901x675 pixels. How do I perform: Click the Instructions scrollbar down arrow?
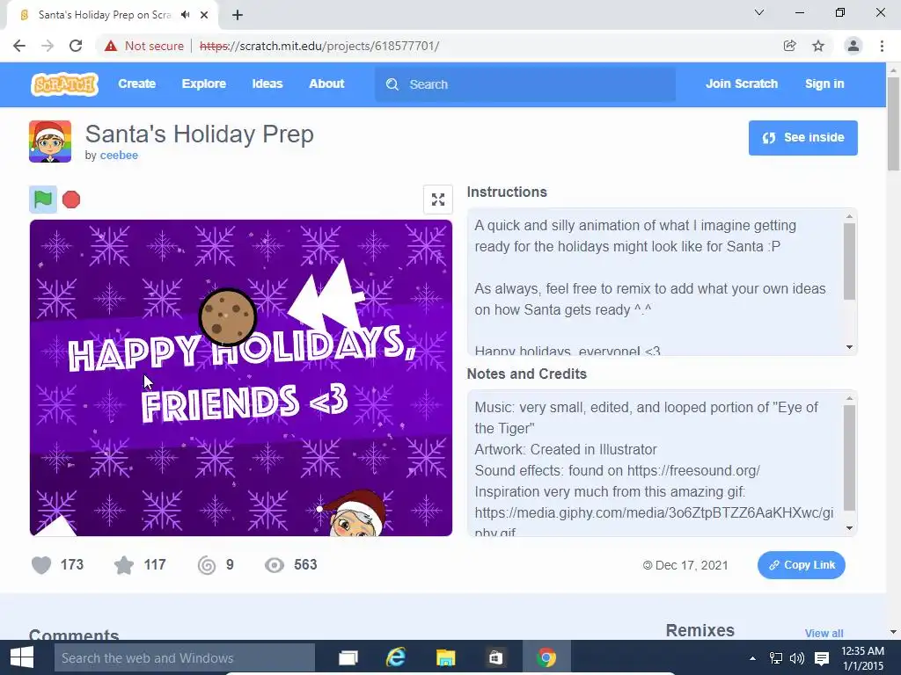(x=849, y=347)
